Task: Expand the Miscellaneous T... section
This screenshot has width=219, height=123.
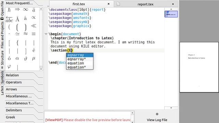Action: click(24, 103)
